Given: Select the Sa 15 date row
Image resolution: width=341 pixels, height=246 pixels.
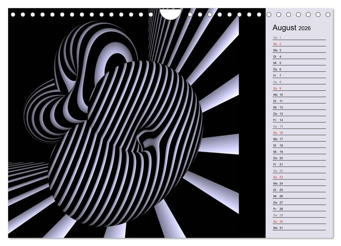Looking at the screenshot, I should 299,126.
